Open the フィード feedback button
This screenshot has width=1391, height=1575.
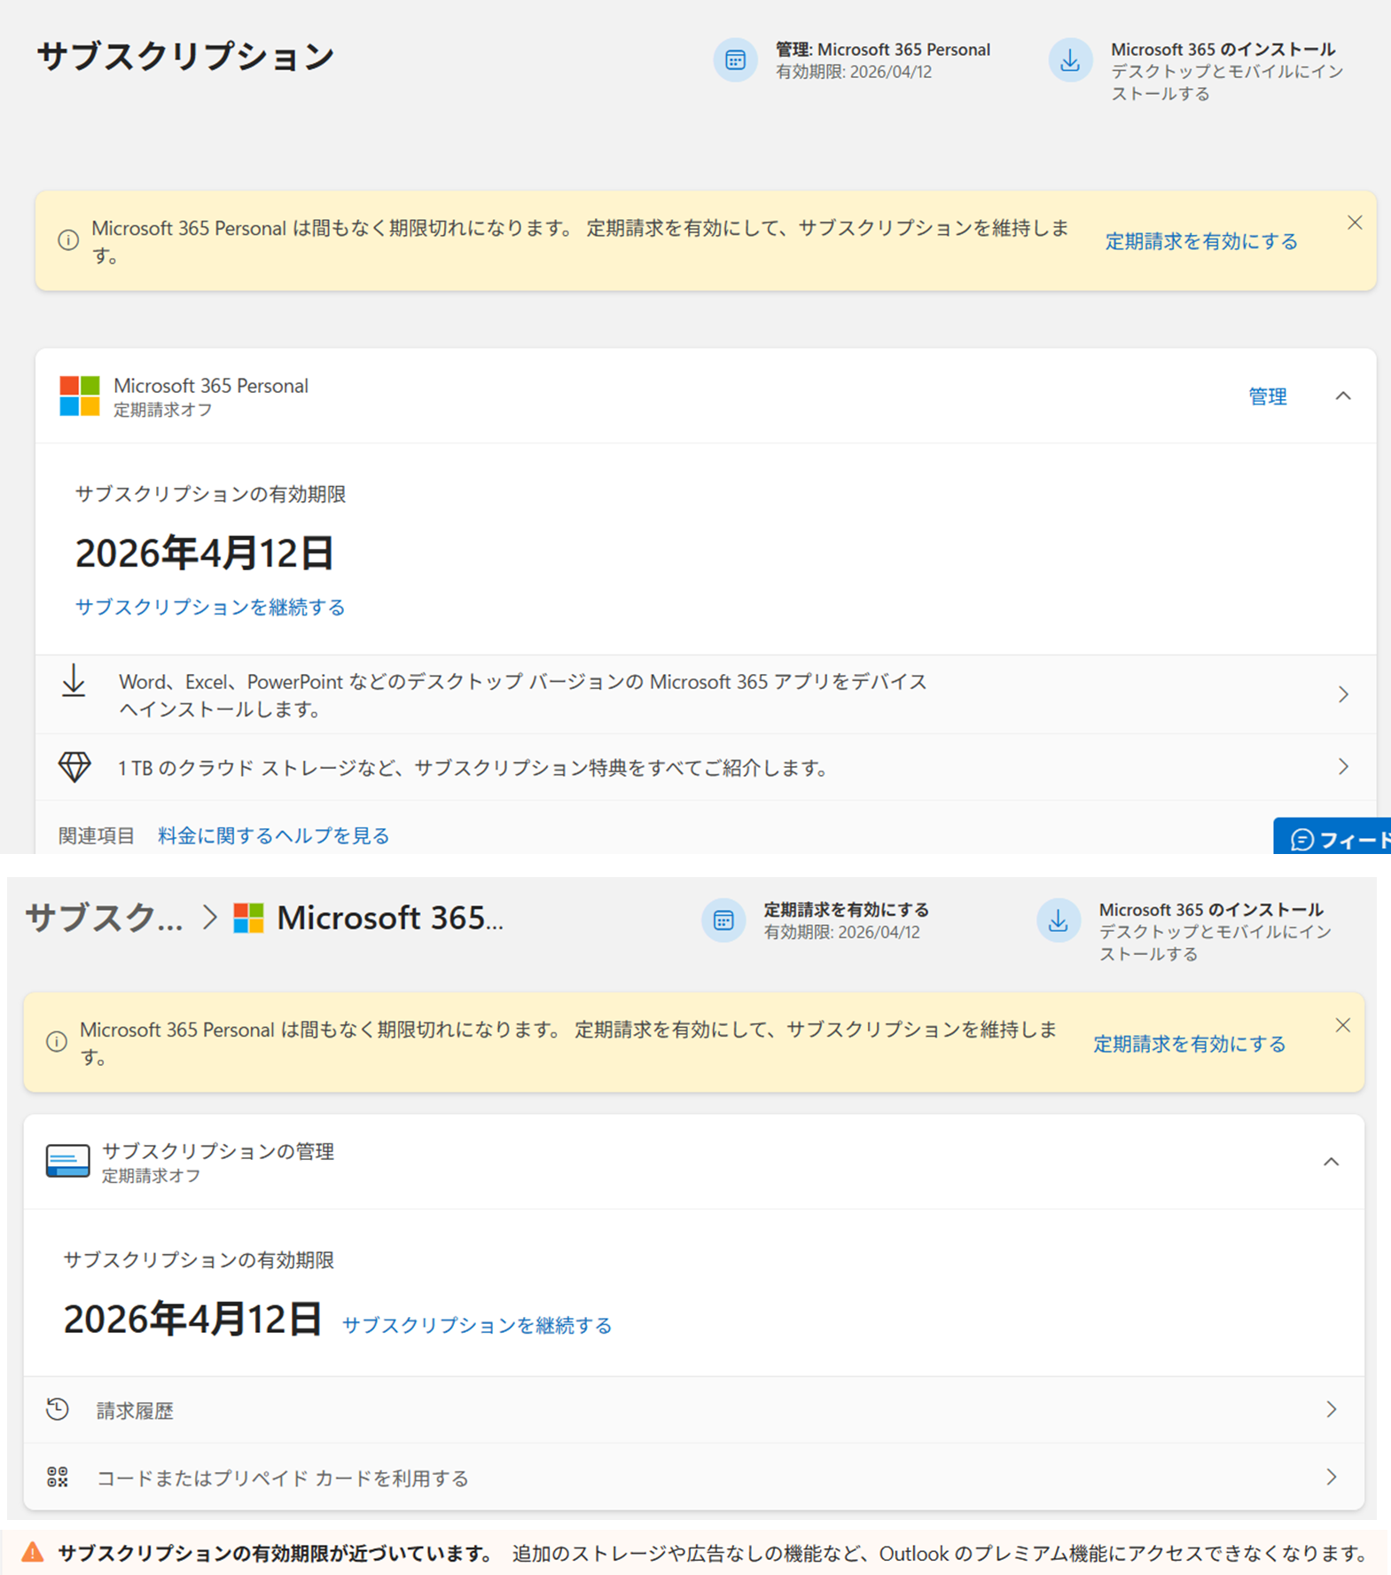point(1332,836)
